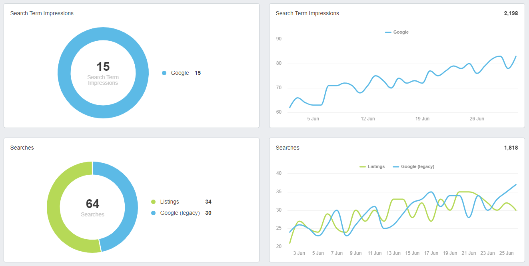This screenshot has height=266, width=529.
Task: Click the Listings count 34 in the donut legend
Action: (208, 202)
